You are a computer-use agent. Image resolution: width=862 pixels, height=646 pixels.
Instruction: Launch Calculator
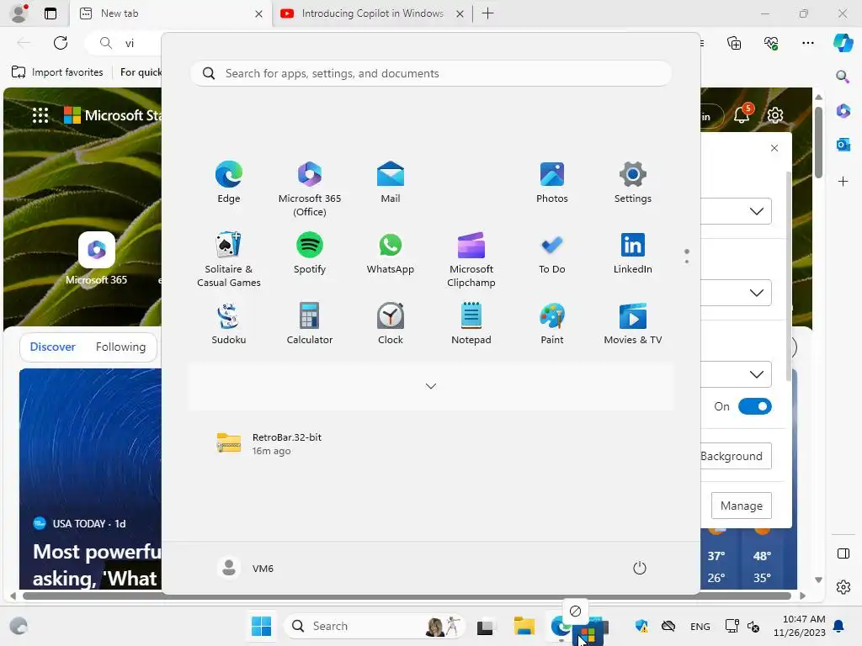[310, 324]
